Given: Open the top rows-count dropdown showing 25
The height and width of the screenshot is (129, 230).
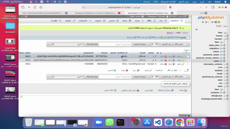Looking at the screenshot, I should pos(155,44).
